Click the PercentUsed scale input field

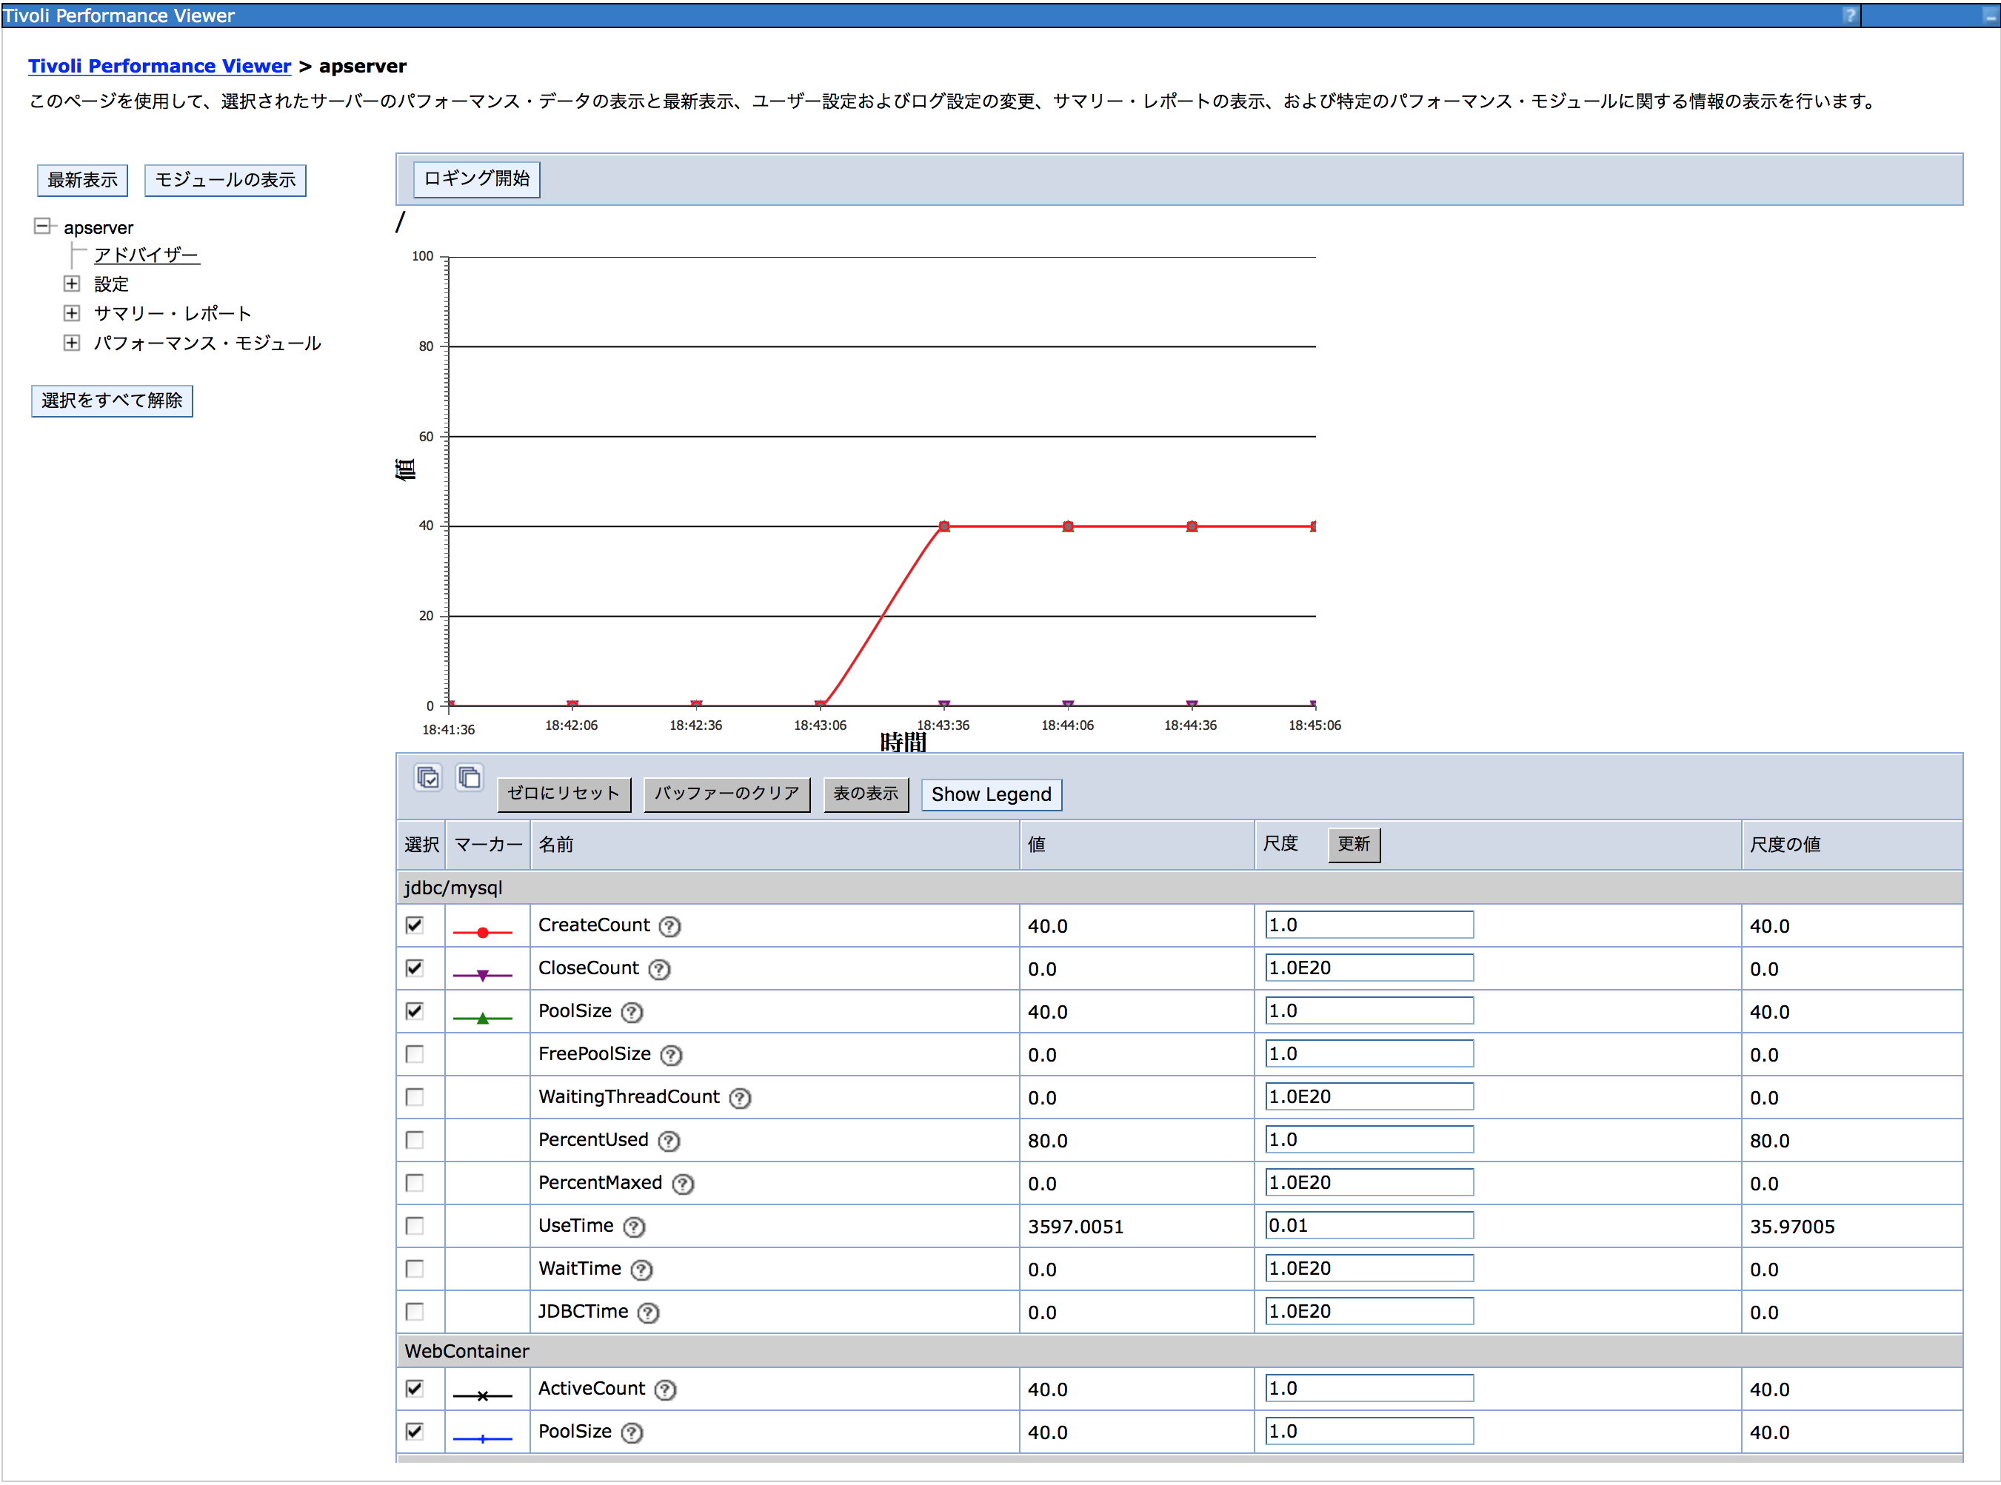point(1369,1140)
